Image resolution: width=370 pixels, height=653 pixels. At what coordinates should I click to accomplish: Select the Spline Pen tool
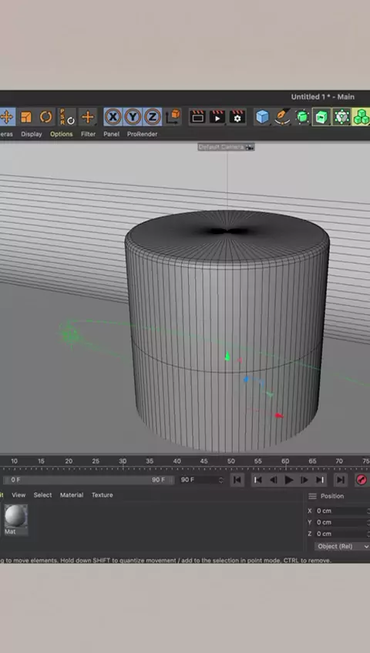[x=282, y=117]
